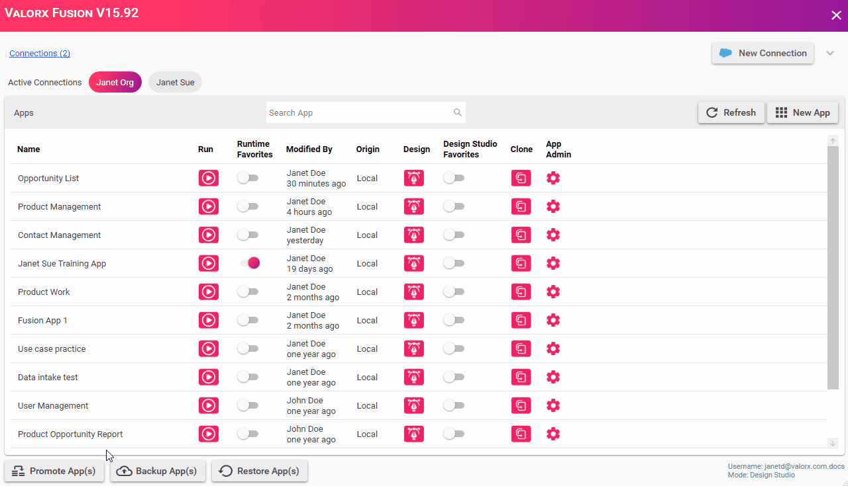Viewport: 848px width, 486px height.
Task: Click the search magnifier icon
Action: point(457,112)
